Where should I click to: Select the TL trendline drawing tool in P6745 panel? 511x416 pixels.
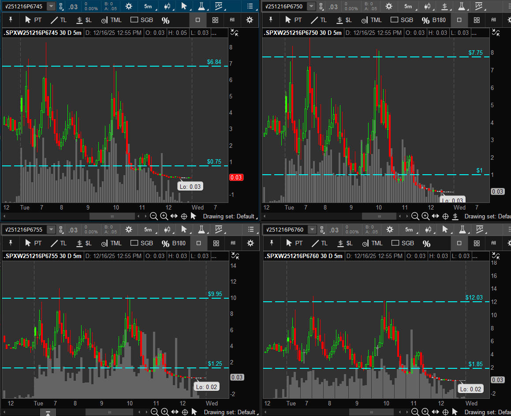pos(59,20)
